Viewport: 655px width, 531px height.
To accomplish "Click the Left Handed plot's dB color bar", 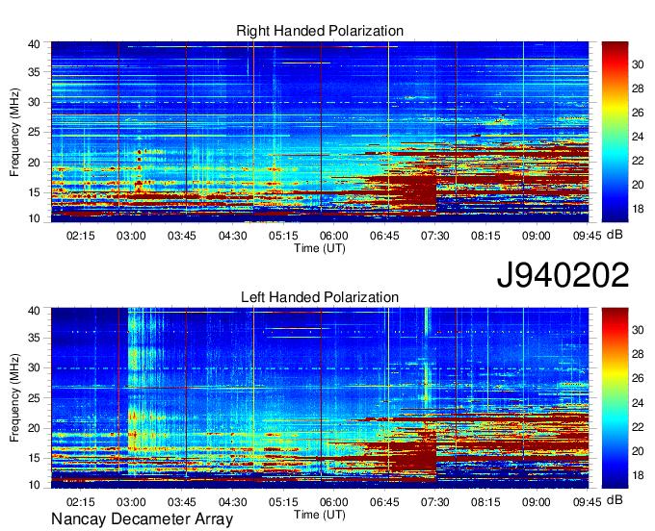I will [x=615, y=398].
